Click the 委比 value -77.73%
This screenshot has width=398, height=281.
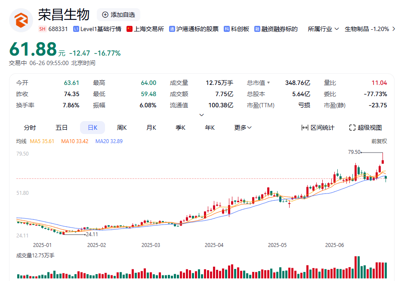375,94
